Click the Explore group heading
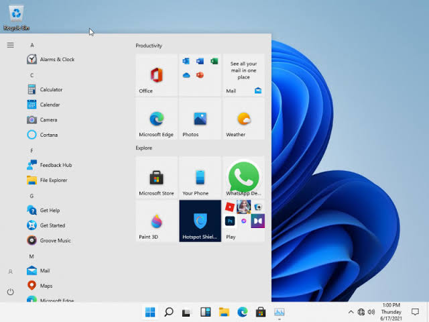 click(144, 148)
